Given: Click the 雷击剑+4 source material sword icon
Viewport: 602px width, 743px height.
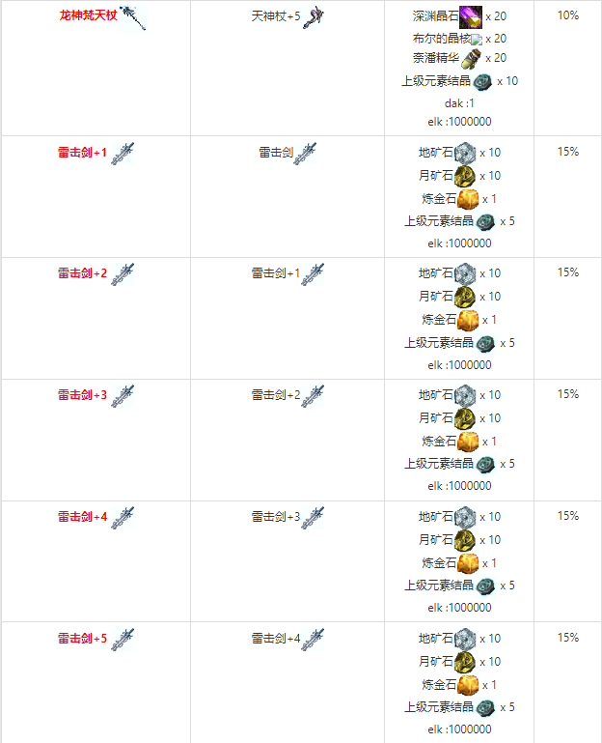Looking at the screenshot, I should [x=313, y=640].
